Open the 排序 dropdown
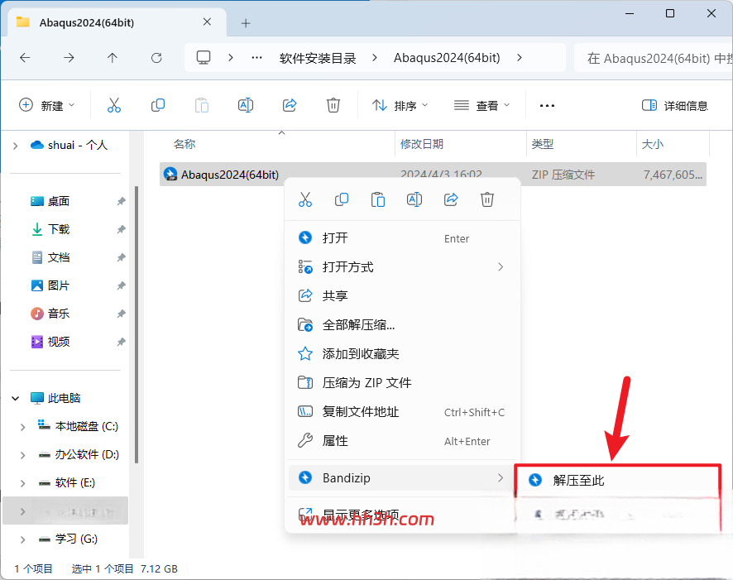This screenshot has height=580, width=733. point(400,106)
